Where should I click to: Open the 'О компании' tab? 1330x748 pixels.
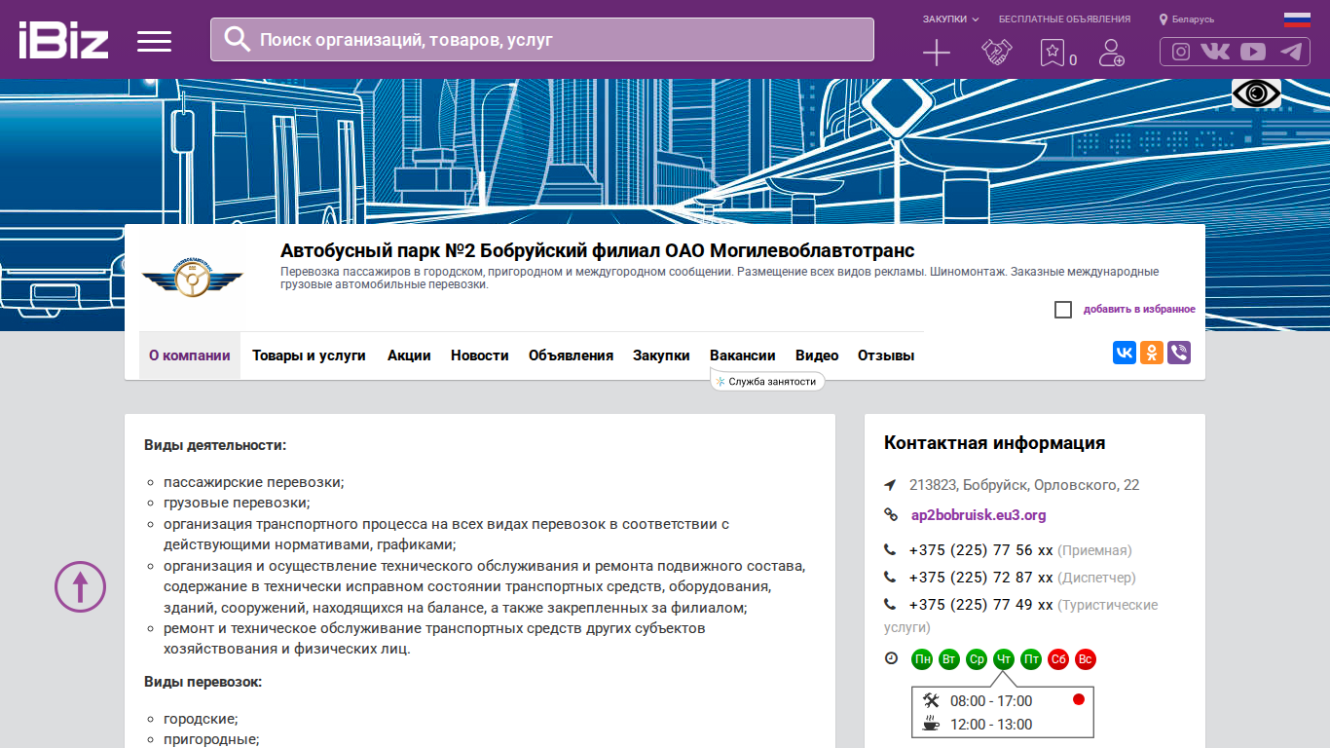coord(190,355)
